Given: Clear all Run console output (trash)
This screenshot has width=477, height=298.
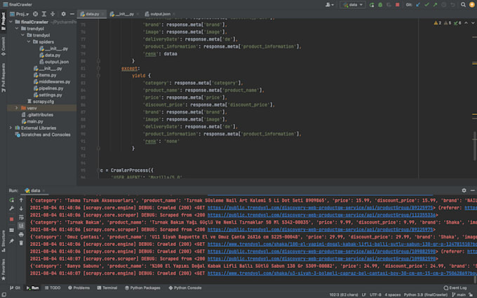Looking at the screenshot, I should click(21, 243).
